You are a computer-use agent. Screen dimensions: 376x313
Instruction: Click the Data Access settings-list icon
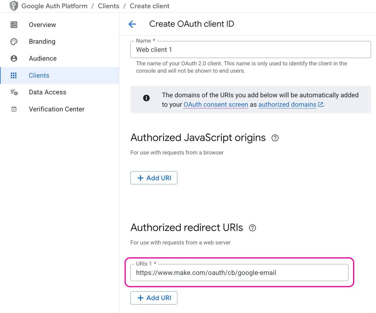pos(14,92)
